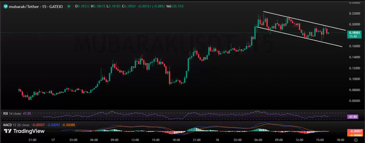This screenshot has height=143, width=365.
Task: Click the lower white channel trendline
Action: click(x=300, y=37)
